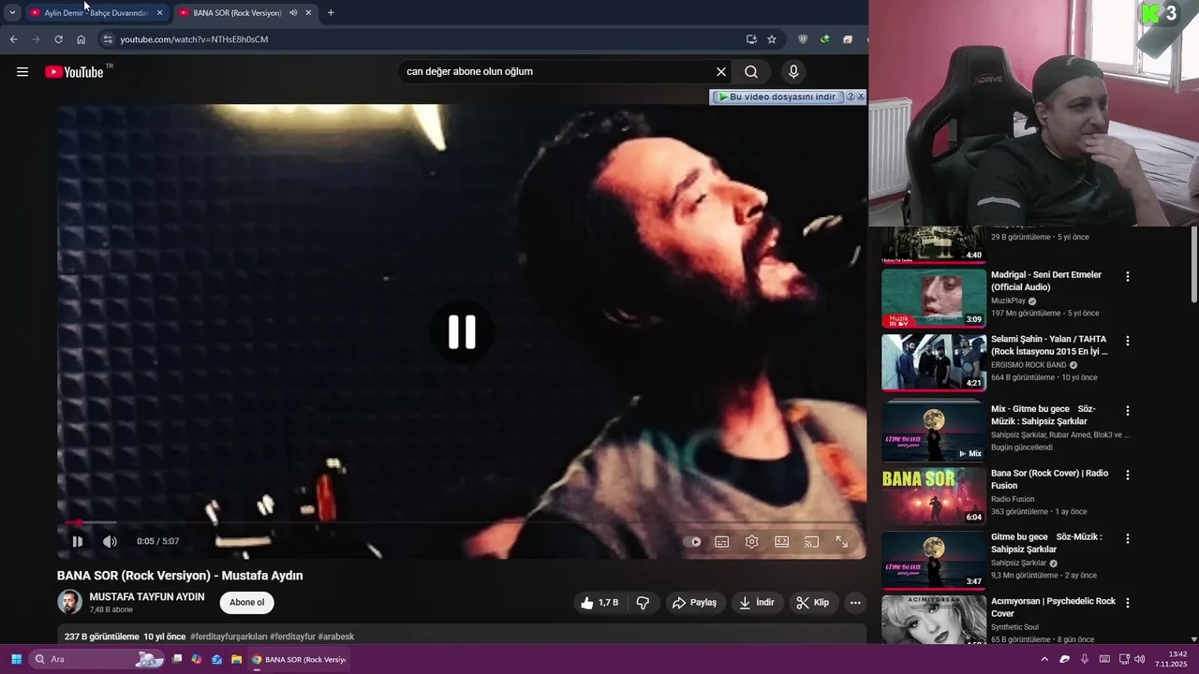Image resolution: width=1199 pixels, height=674 pixels.
Task: Open Bana Sor Radio Fusion cover thumbnail
Action: click(934, 496)
